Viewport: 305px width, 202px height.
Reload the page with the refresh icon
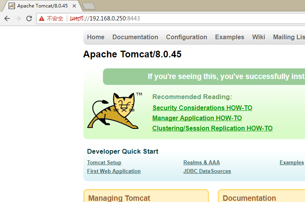[x=29, y=18]
